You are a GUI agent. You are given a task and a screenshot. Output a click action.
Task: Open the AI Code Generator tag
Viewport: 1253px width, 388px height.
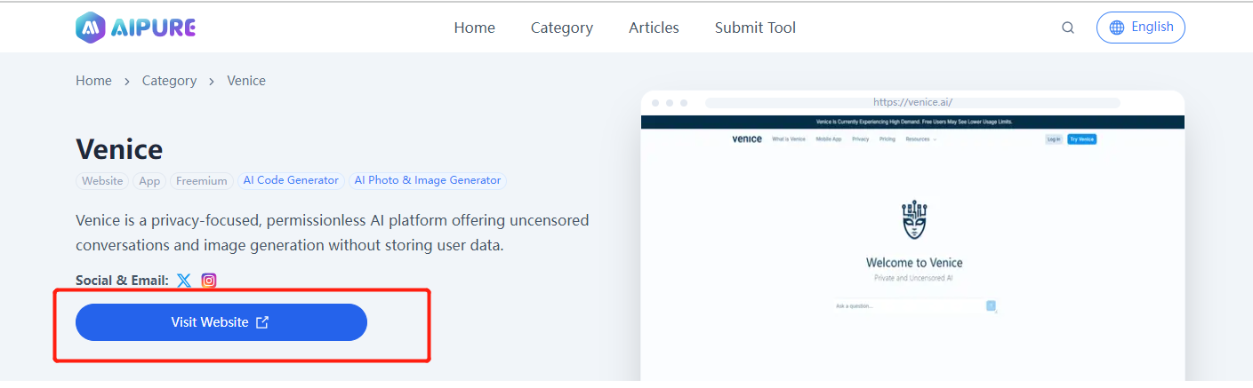(291, 180)
